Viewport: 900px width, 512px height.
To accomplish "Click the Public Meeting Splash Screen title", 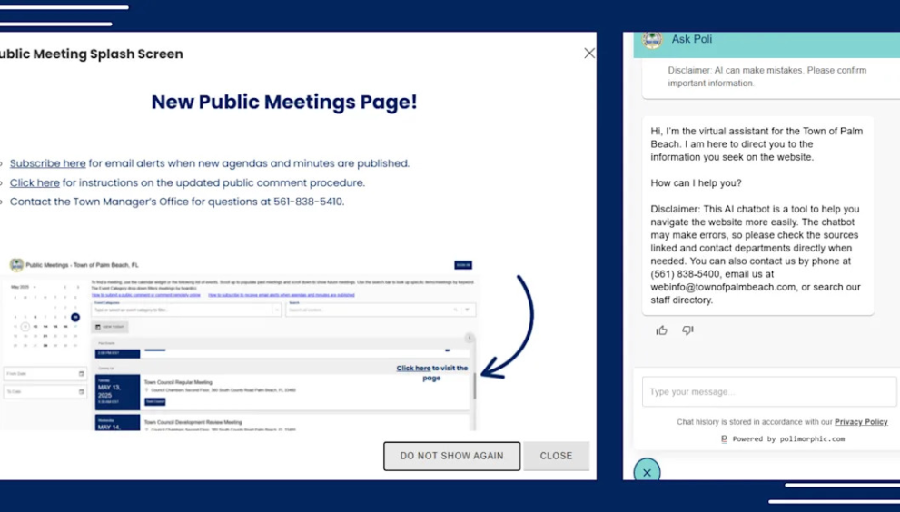I will click(91, 54).
